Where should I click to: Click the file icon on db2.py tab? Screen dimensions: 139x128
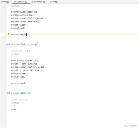pos(51,2)
